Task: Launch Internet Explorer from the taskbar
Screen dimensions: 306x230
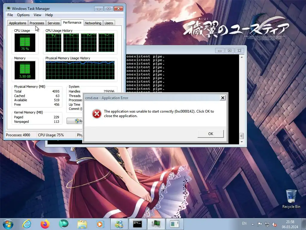Action: point(27,224)
